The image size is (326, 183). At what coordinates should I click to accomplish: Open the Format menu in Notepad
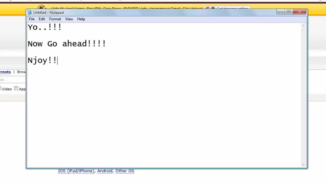coord(55,19)
